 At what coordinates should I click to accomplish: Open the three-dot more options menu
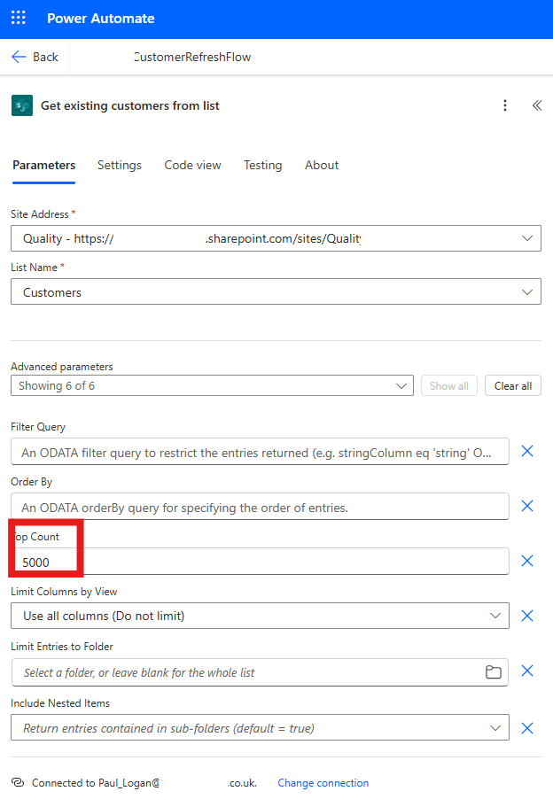coord(505,105)
